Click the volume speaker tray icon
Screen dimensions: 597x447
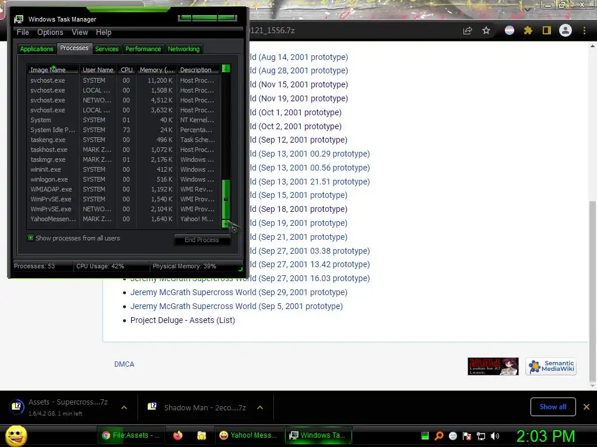(x=495, y=435)
